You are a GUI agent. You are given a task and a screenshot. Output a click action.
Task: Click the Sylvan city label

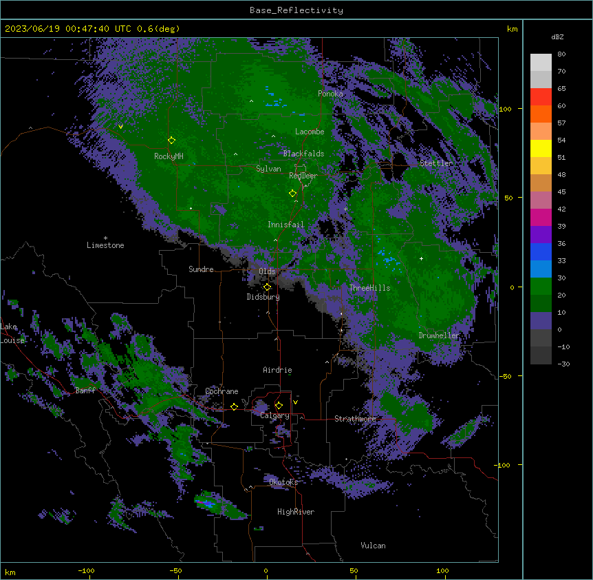[x=268, y=169]
